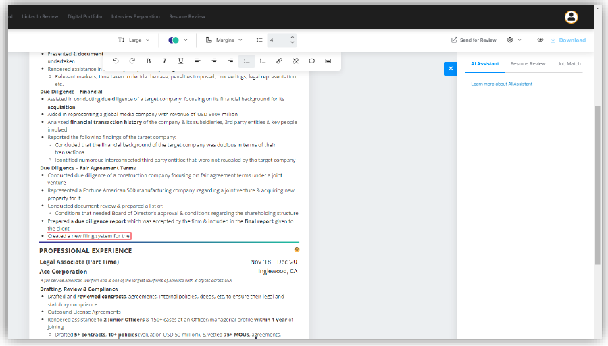Click the redo icon
The width and height of the screenshot is (608, 346).
click(132, 61)
